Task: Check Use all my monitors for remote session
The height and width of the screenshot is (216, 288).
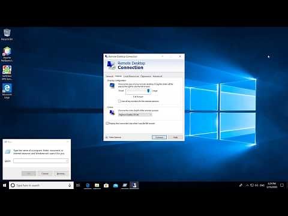Action: point(119,101)
